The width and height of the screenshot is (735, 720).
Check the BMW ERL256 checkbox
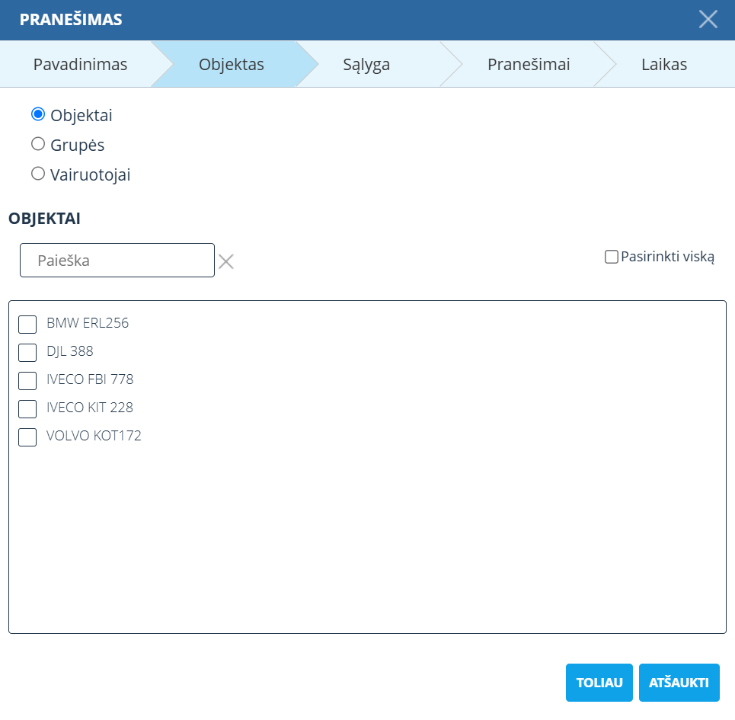[27, 324]
